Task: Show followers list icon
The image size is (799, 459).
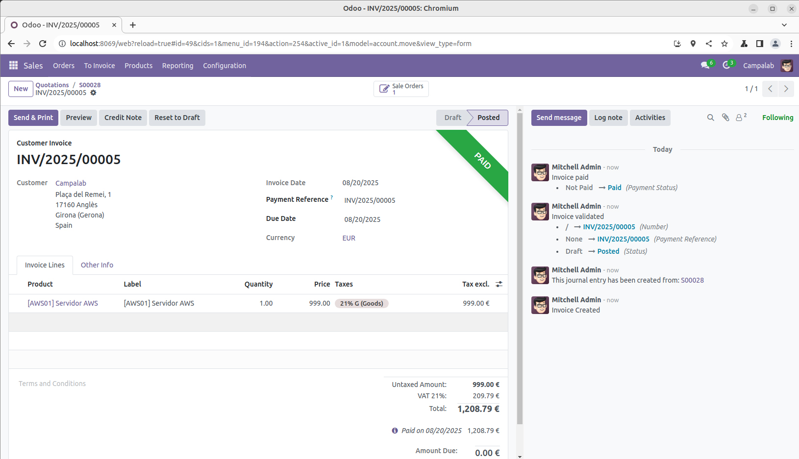Action: tap(740, 118)
